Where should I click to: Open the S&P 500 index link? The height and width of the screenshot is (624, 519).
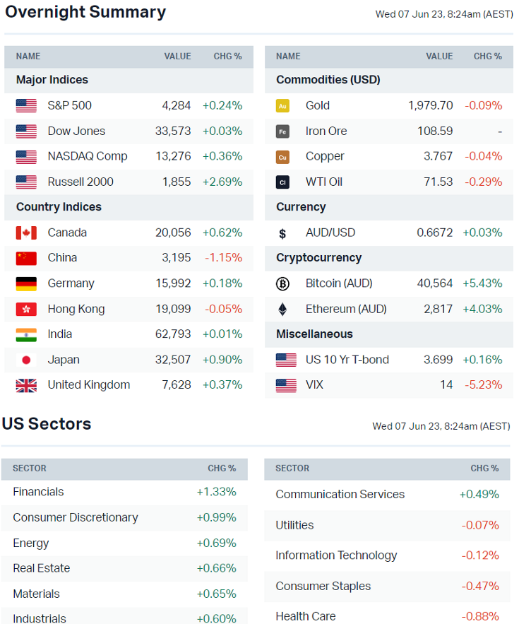tap(69, 106)
